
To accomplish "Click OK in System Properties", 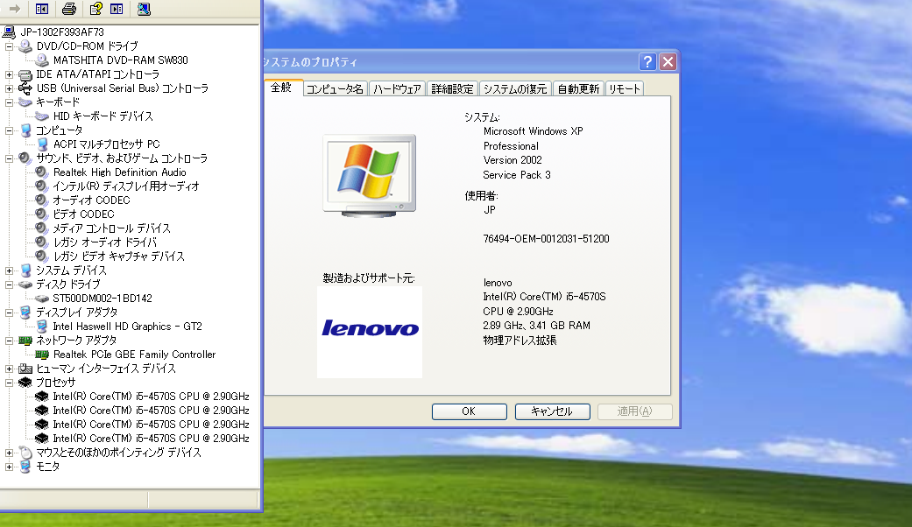I will (469, 411).
